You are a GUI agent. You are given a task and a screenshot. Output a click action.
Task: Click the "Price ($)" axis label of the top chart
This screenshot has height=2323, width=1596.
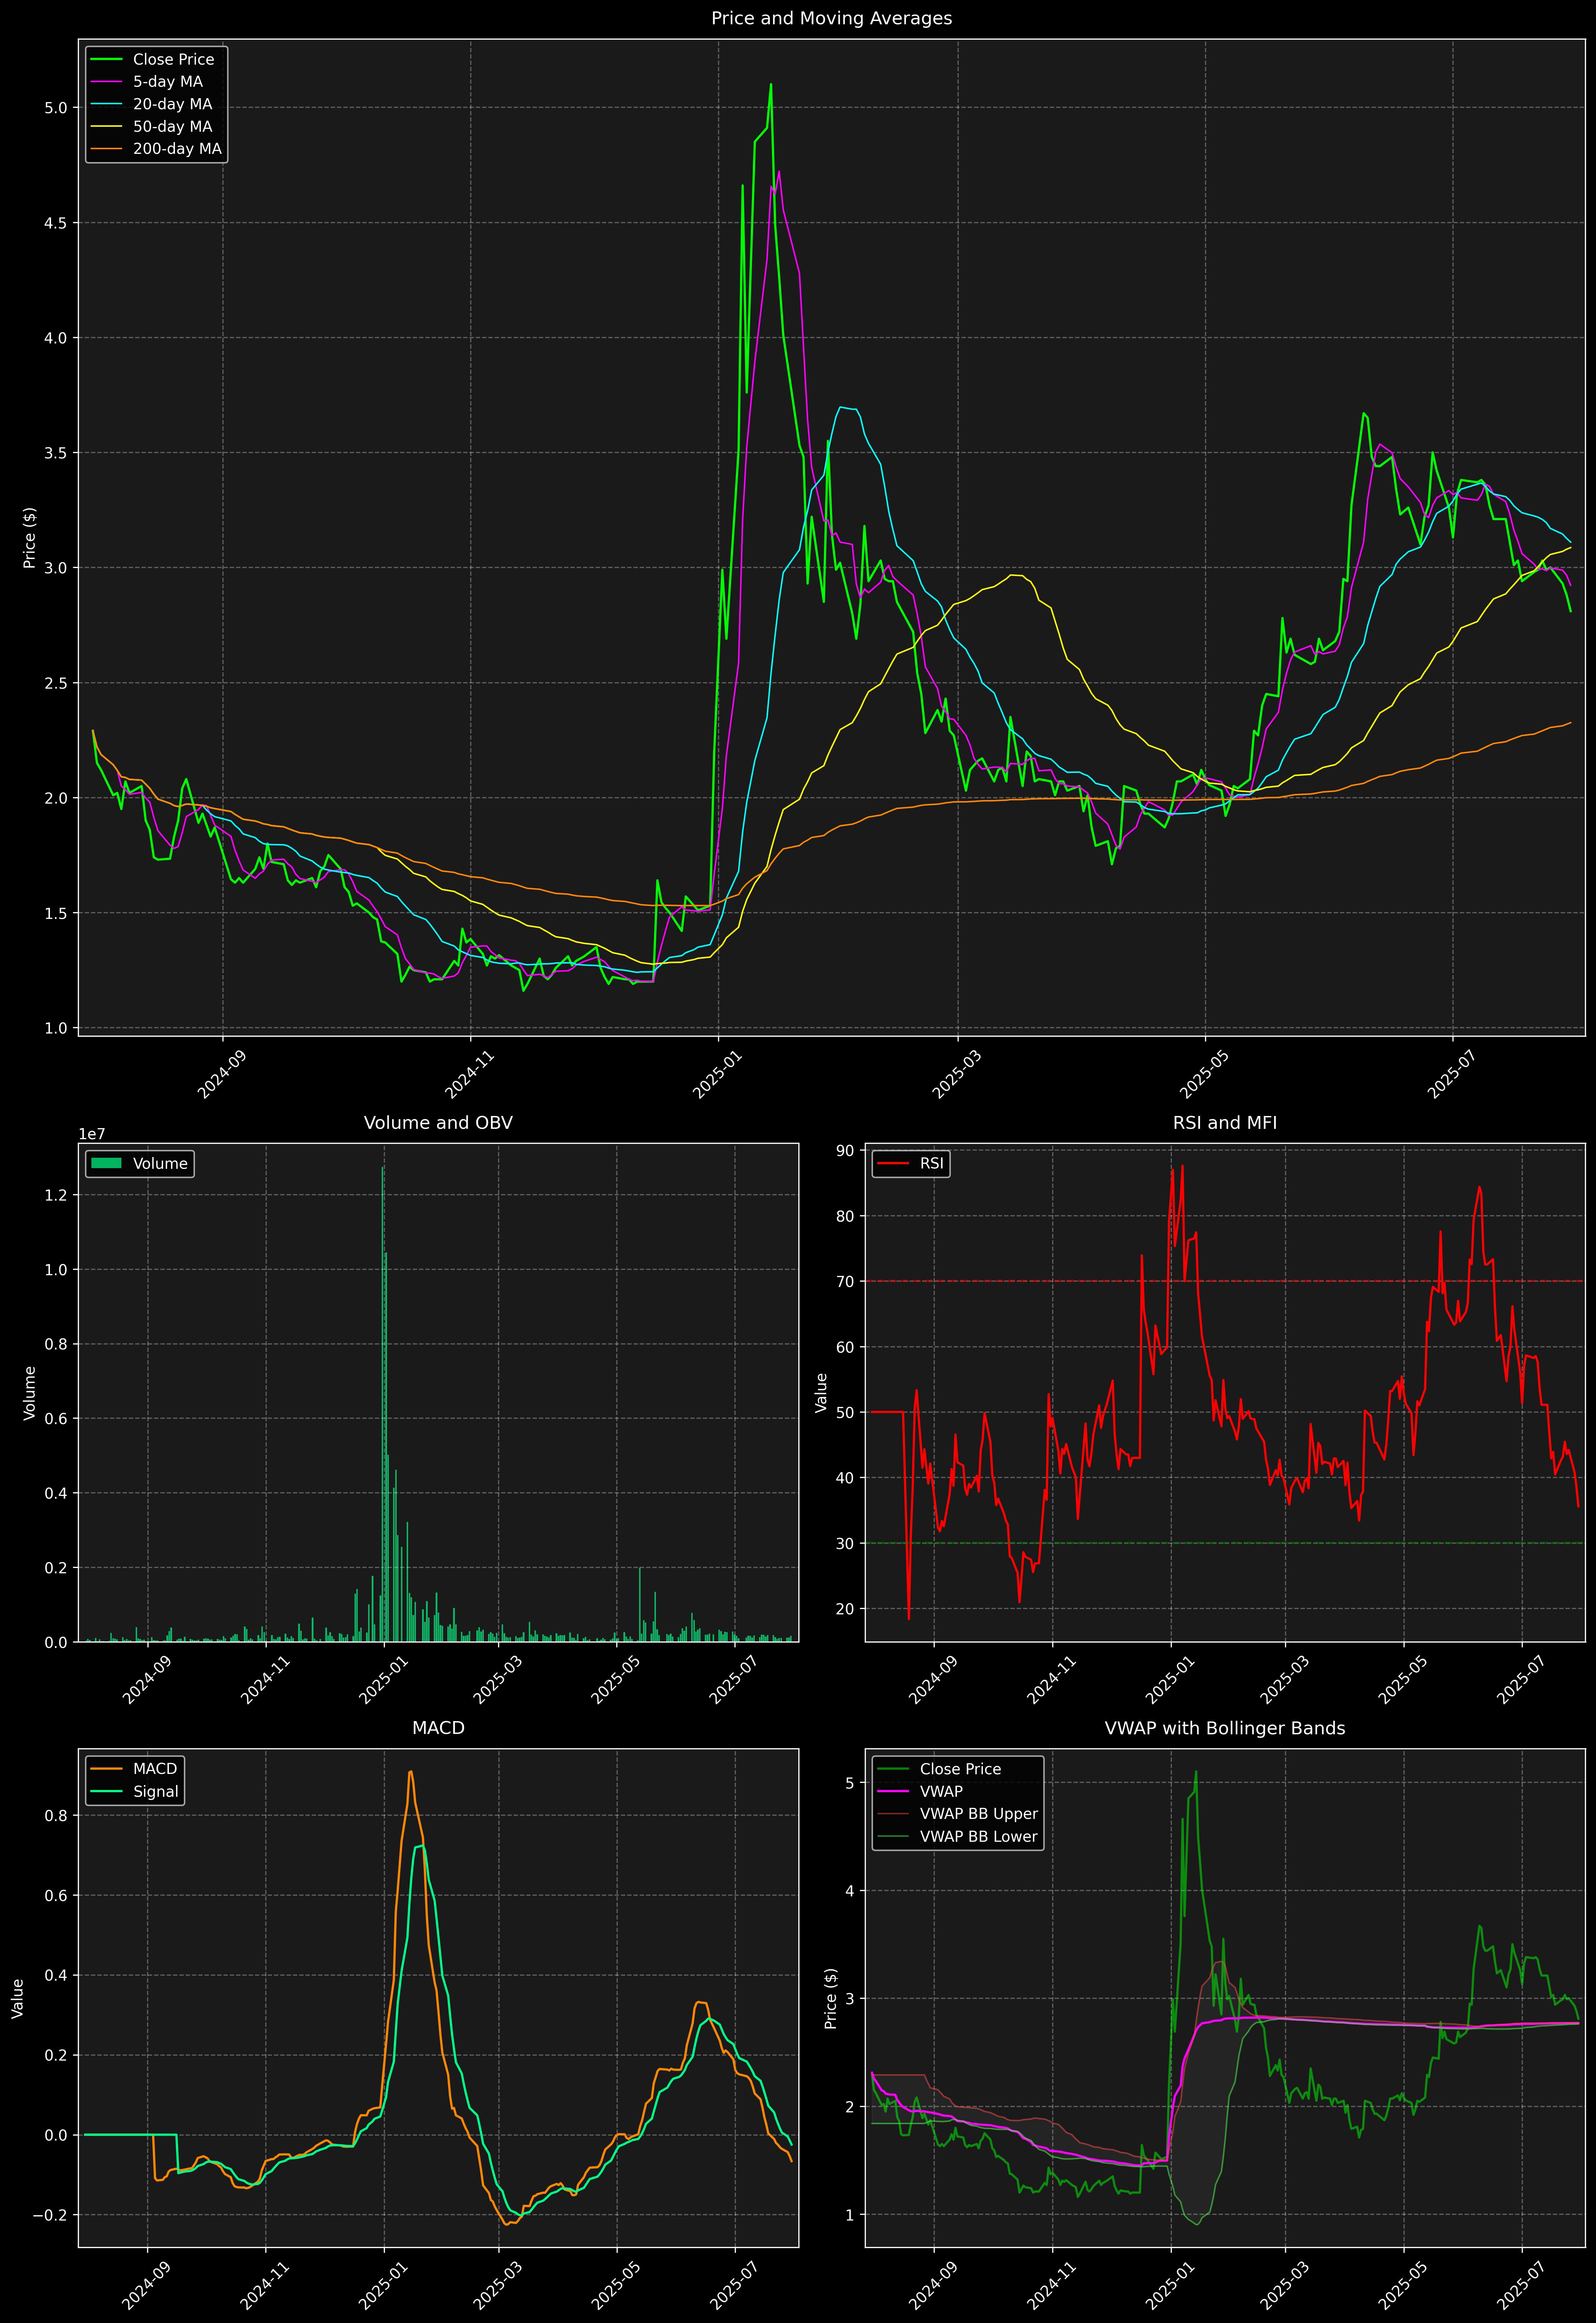(x=30, y=538)
